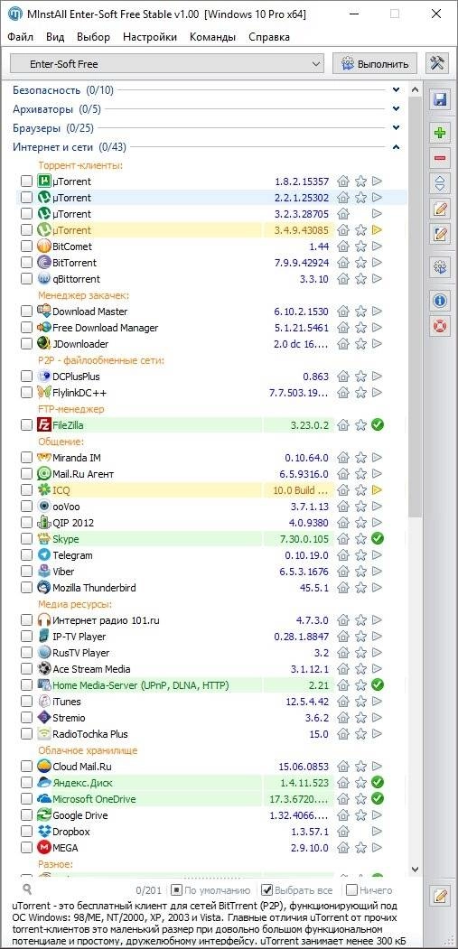
Task: Open the wrench tools button at top
Action: pyautogui.click(x=437, y=63)
